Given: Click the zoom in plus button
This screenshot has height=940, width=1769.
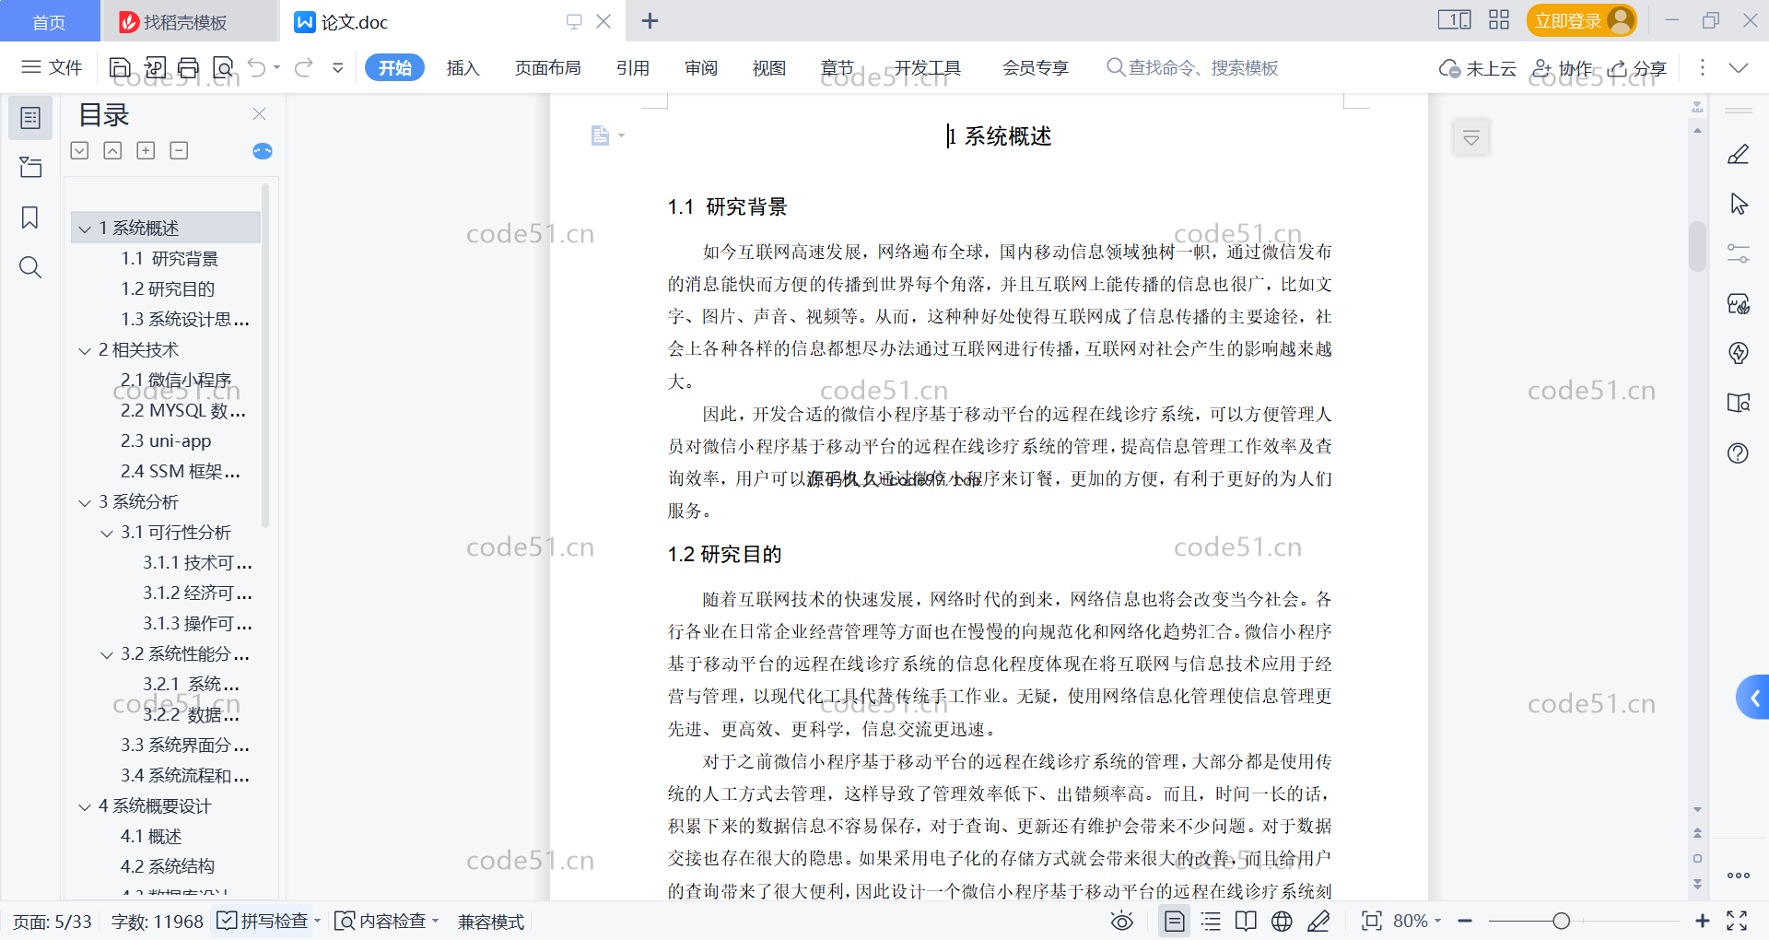Looking at the screenshot, I should coord(1703,922).
